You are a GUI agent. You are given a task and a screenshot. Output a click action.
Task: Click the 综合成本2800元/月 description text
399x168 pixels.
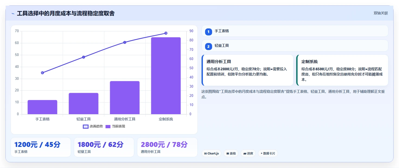(247, 72)
